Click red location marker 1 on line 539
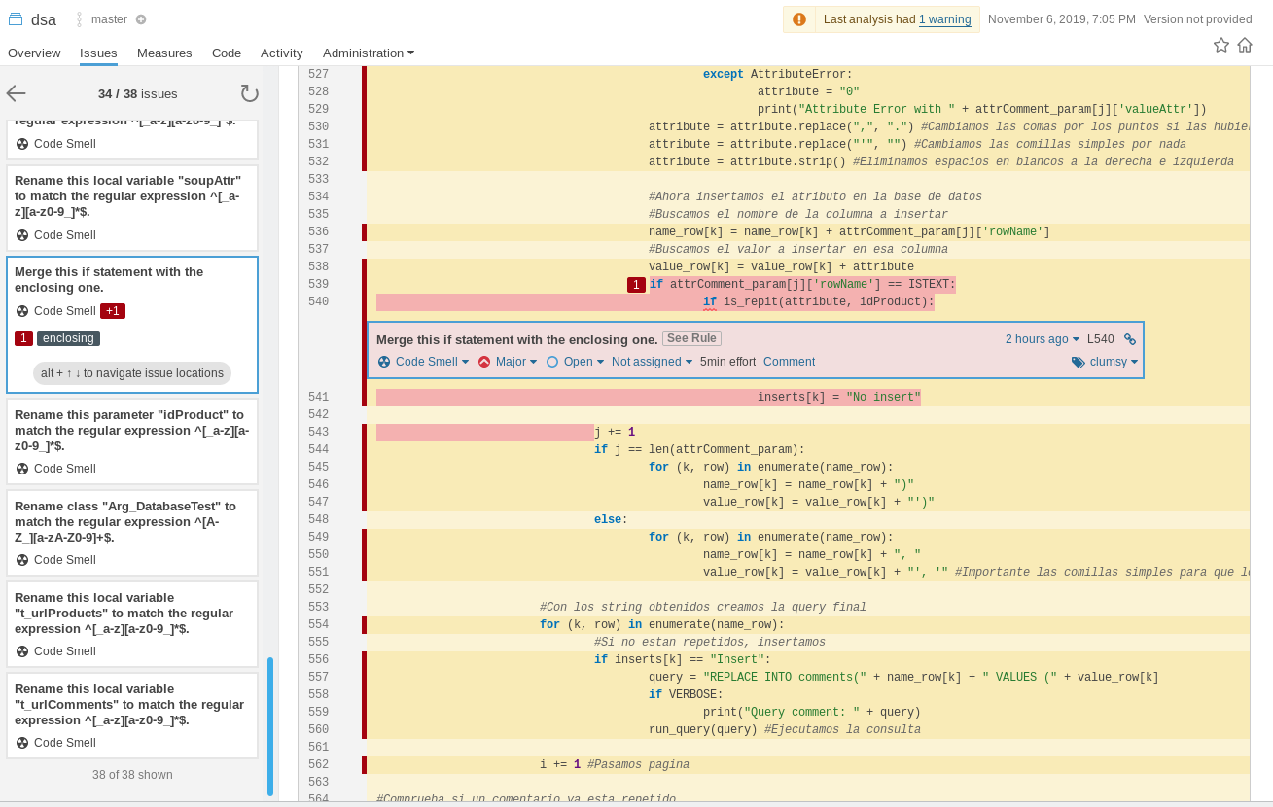1273x807 pixels. (636, 285)
